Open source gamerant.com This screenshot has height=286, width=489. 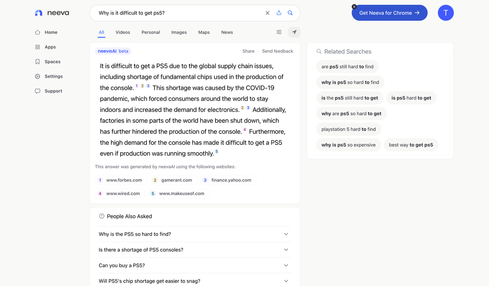(x=174, y=180)
